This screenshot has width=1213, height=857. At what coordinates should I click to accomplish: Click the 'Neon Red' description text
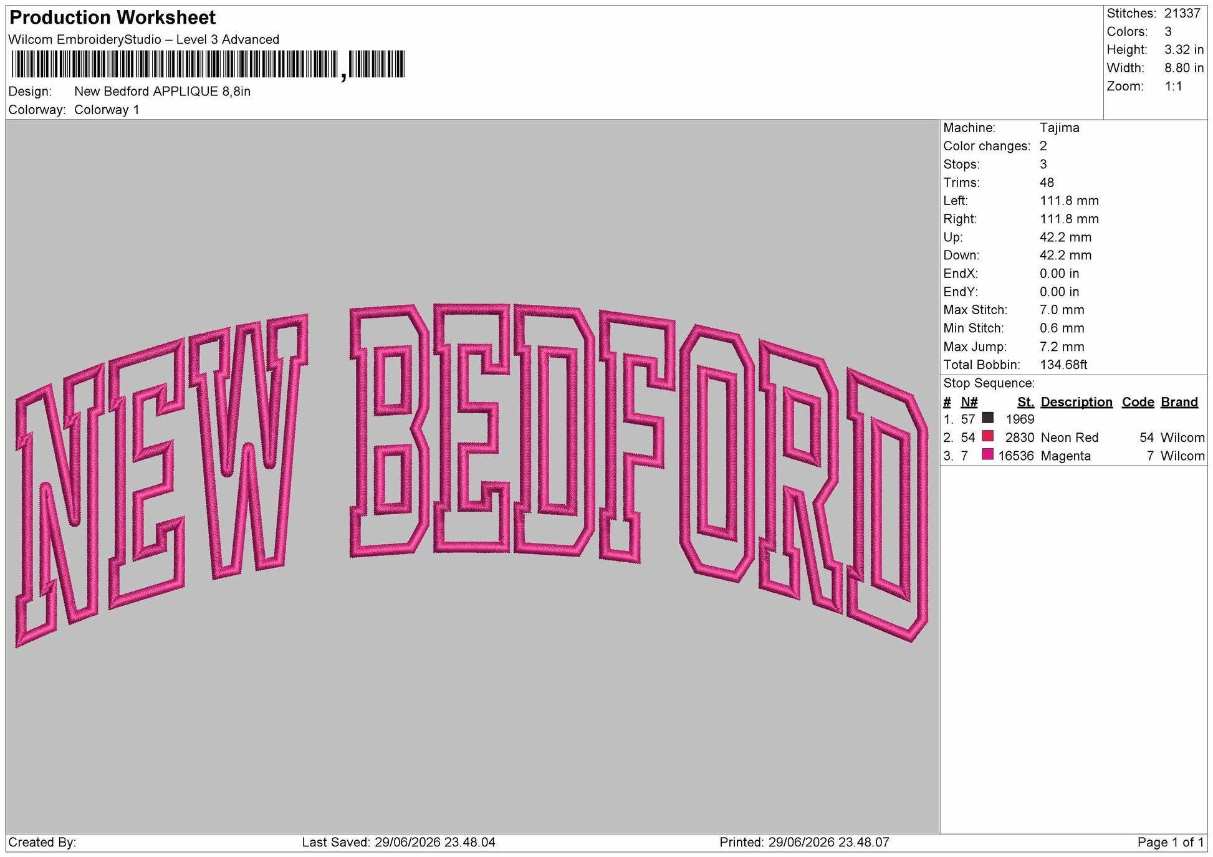(1070, 438)
